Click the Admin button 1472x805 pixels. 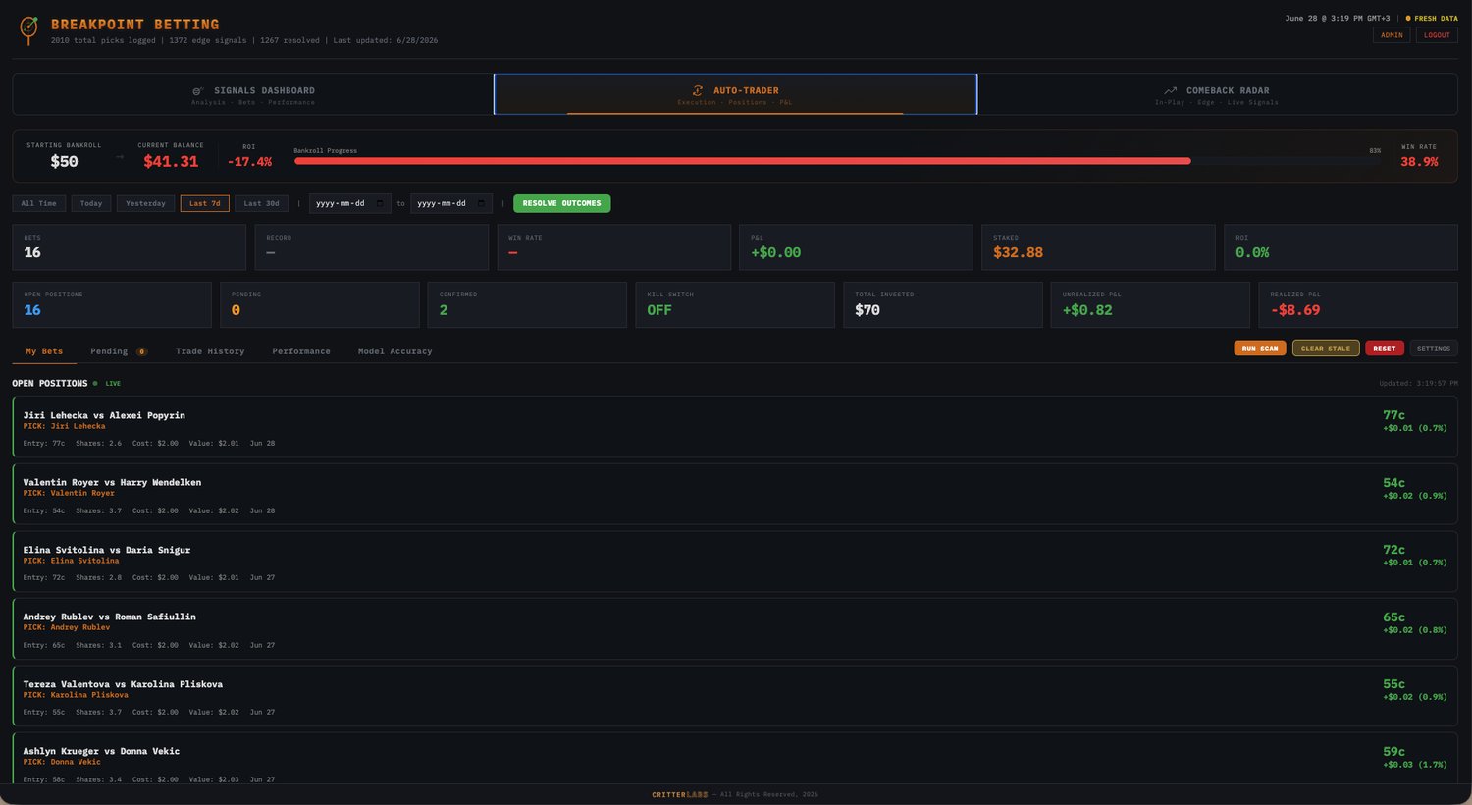1392,35
